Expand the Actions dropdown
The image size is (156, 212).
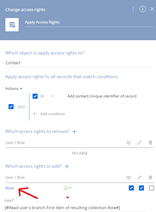click(x=14, y=89)
